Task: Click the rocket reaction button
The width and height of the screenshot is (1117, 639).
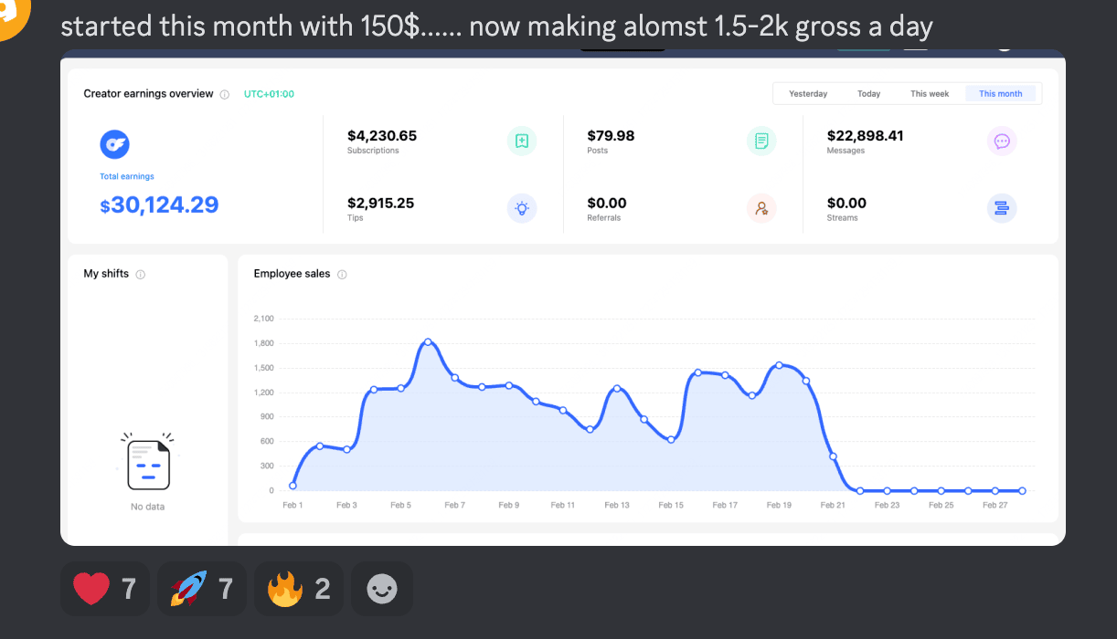Action: [x=202, y=589]
